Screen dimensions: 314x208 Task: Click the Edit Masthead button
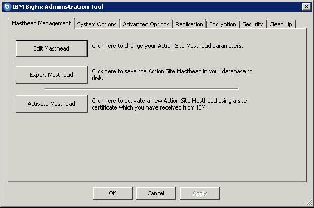click(52, 48)
